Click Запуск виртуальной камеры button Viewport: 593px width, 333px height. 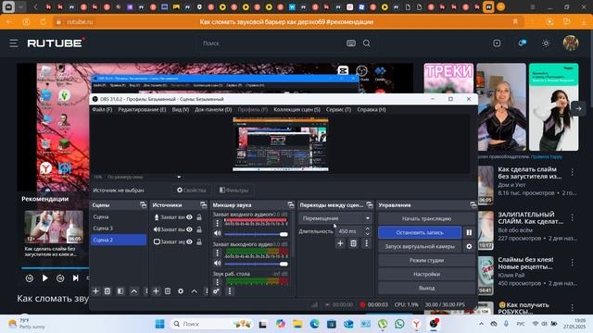pyautogui.click(x=420, y=246)
